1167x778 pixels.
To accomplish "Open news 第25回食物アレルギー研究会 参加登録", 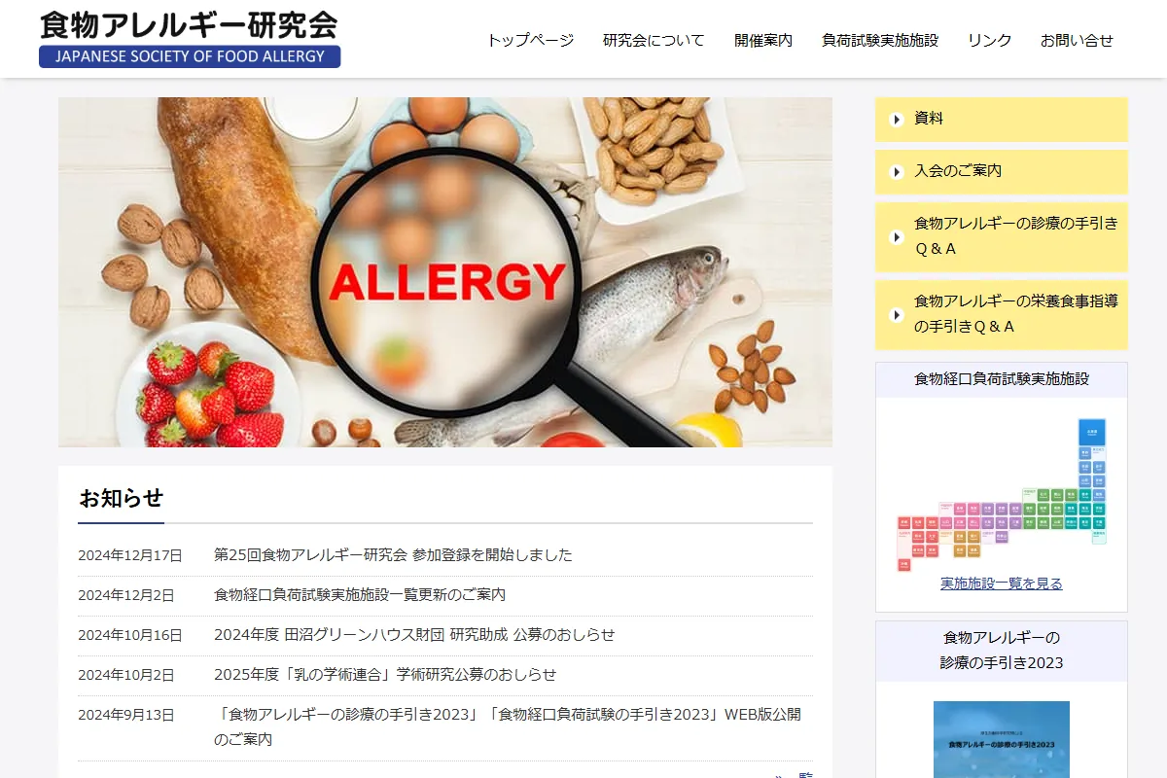I will click(x=393, y=555).
